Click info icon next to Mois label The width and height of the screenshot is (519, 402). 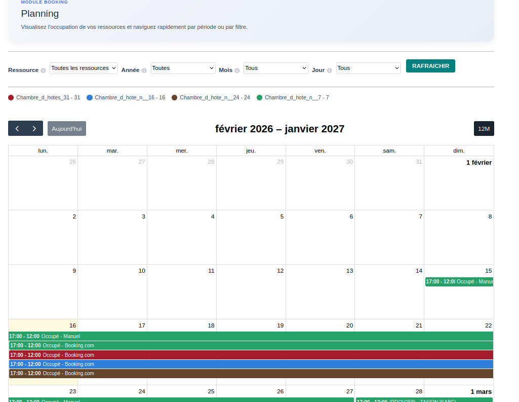pos(237,70)
